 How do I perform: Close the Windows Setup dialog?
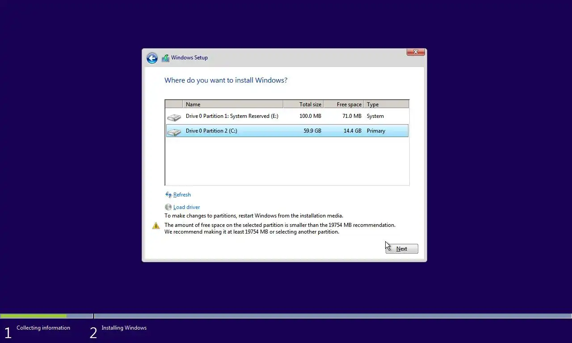click(416, 52)
